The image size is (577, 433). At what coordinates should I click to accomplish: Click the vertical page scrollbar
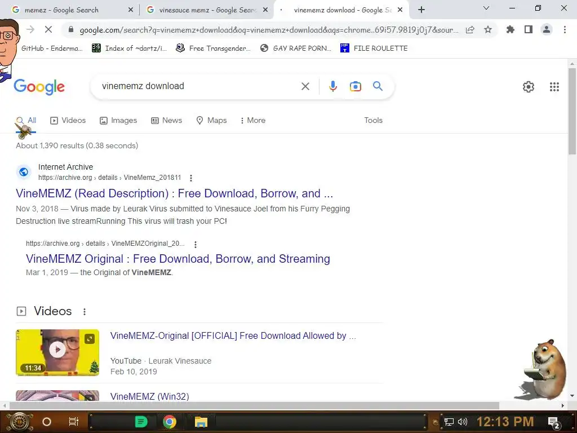tap(572, 111)
